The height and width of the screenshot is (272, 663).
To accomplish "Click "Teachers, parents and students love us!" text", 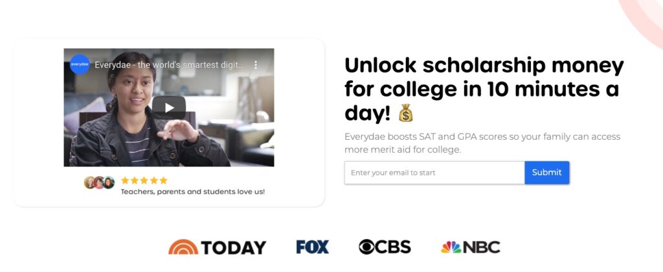I will pos(193,192).
